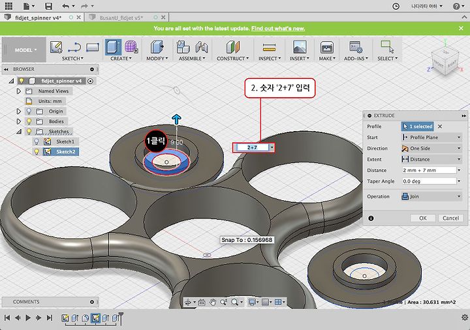Jump timeline to the beginning
Image resolution: width=470 pixels, height=330 pixels.
click(x=7, y=318)
